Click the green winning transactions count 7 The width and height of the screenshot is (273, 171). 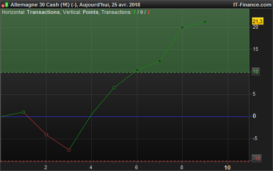coord(134,12)
